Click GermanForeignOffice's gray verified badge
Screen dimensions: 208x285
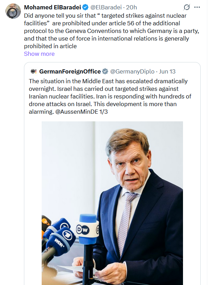pos(105,71)
